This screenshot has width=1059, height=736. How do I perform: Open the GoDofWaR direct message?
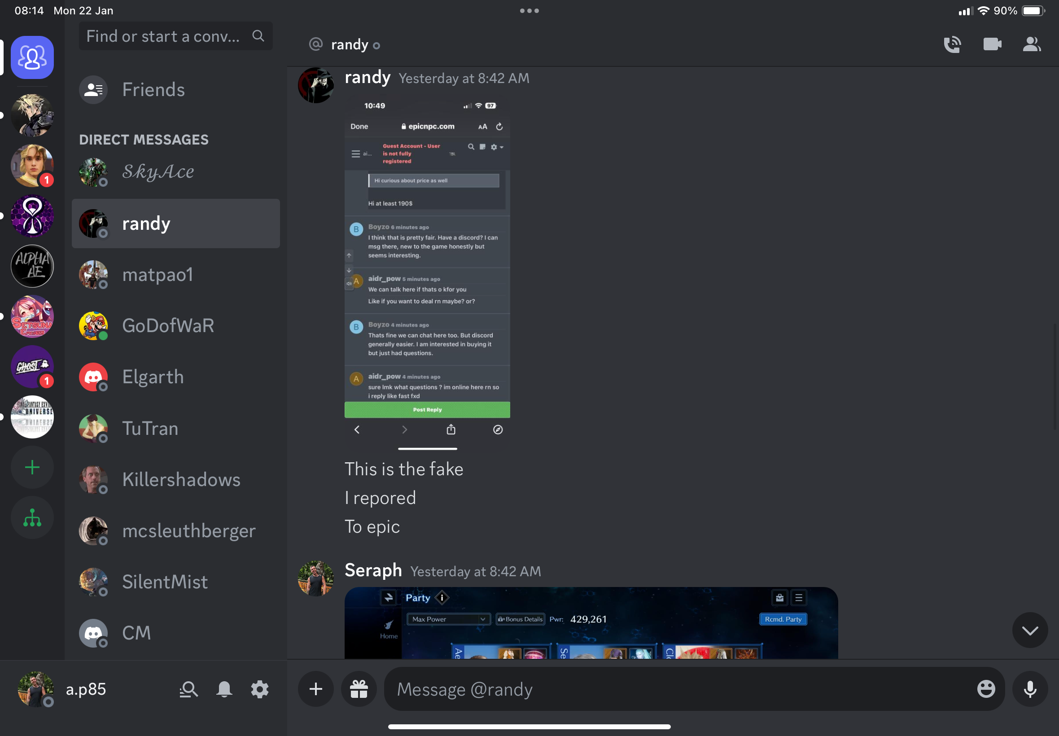tap(168, 326)
